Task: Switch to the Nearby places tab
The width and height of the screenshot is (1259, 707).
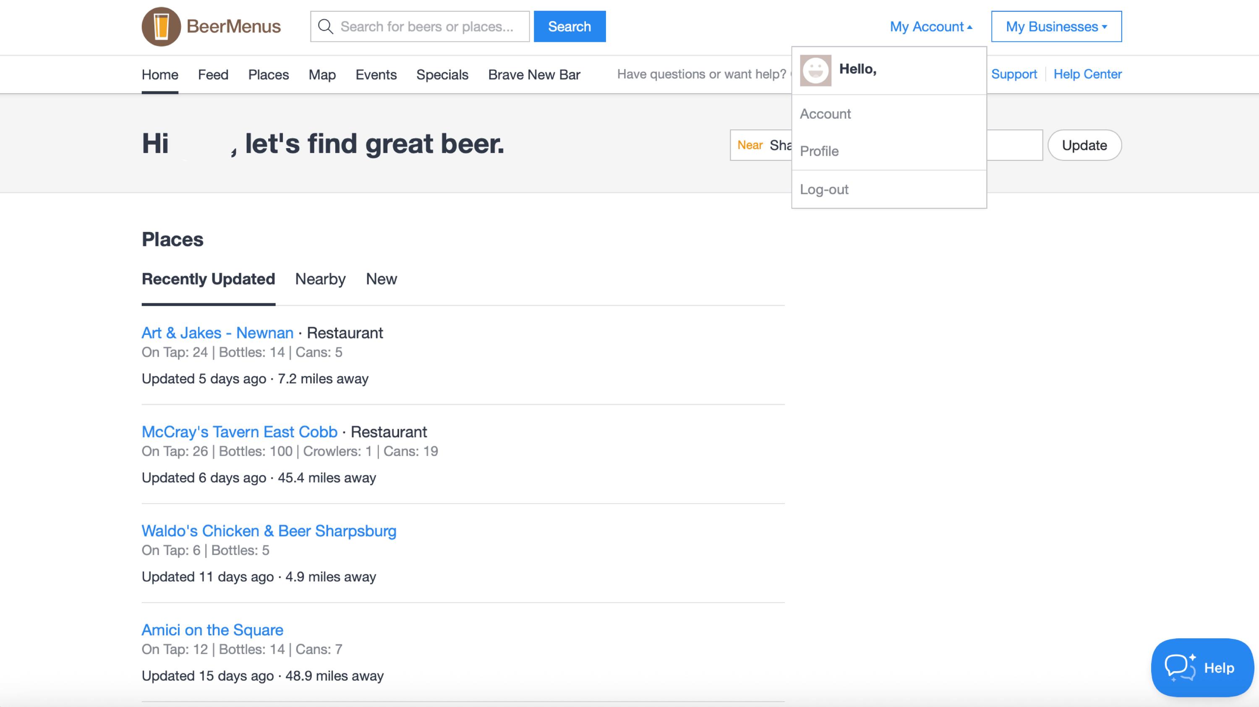Action: tap(320, 279)
